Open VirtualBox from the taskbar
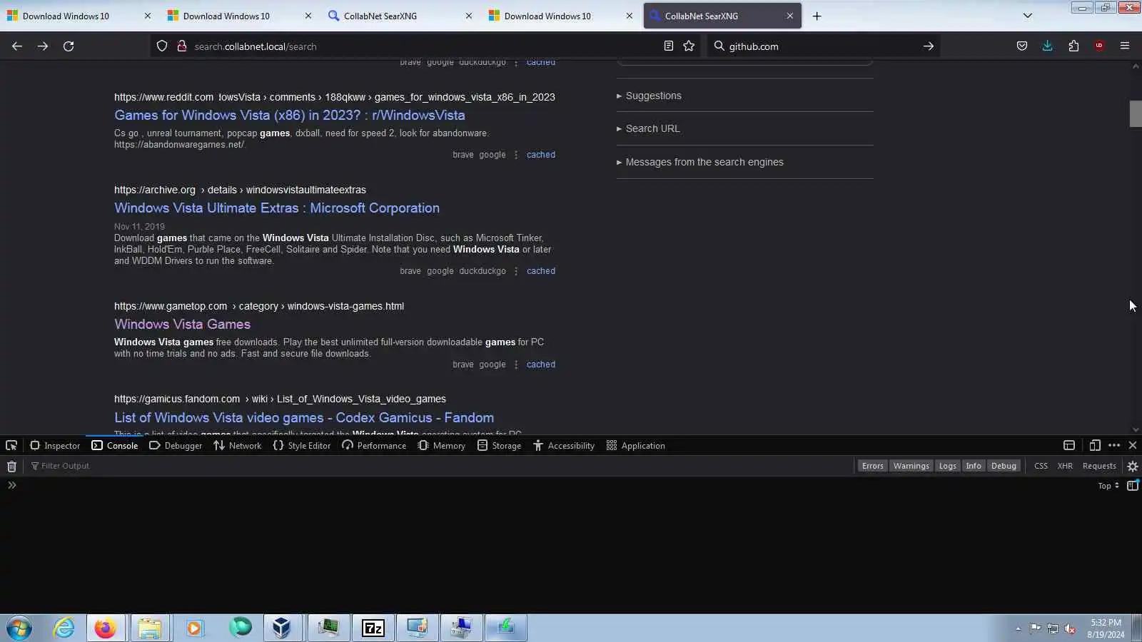Viewport: 1142px width, 642px height. click(283, 628)
